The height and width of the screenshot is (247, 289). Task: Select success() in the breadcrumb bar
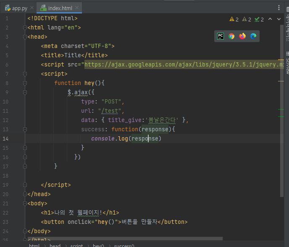[x=124, y=245]
